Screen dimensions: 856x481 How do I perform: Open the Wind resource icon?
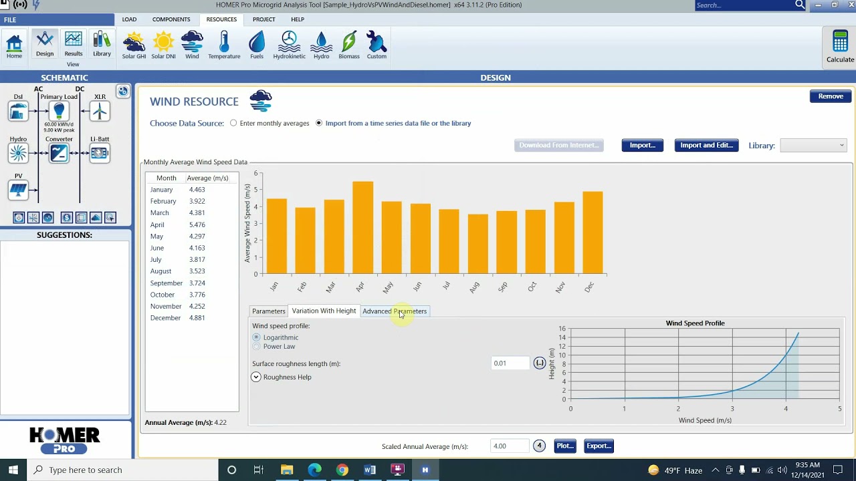[192, 45]
